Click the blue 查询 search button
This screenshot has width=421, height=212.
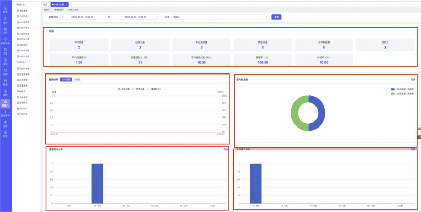coord(277,17)
